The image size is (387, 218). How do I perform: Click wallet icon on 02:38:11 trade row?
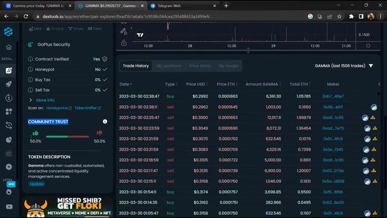[374, 107]
